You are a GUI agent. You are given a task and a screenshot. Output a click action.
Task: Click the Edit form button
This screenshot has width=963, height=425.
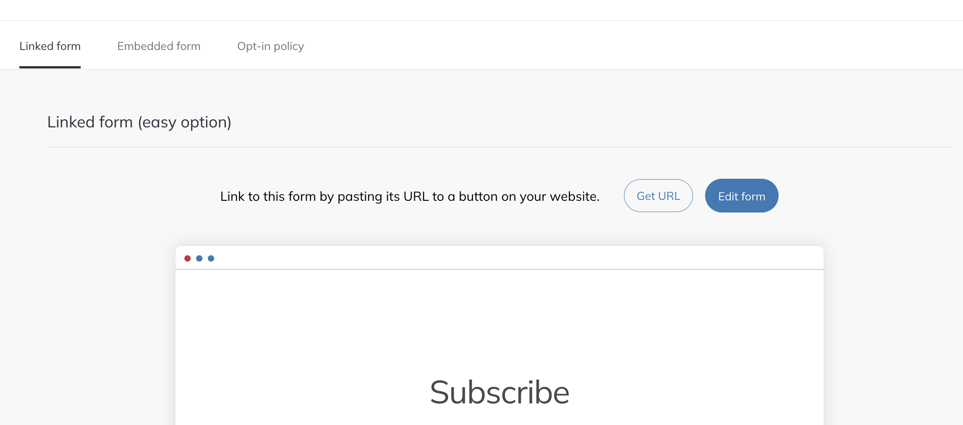coord(742,196)
